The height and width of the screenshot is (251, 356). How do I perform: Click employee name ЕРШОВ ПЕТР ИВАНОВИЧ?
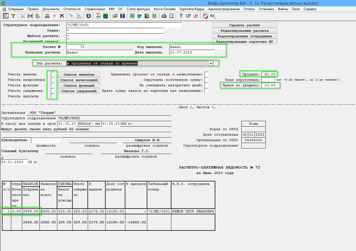tap(193, 211)
